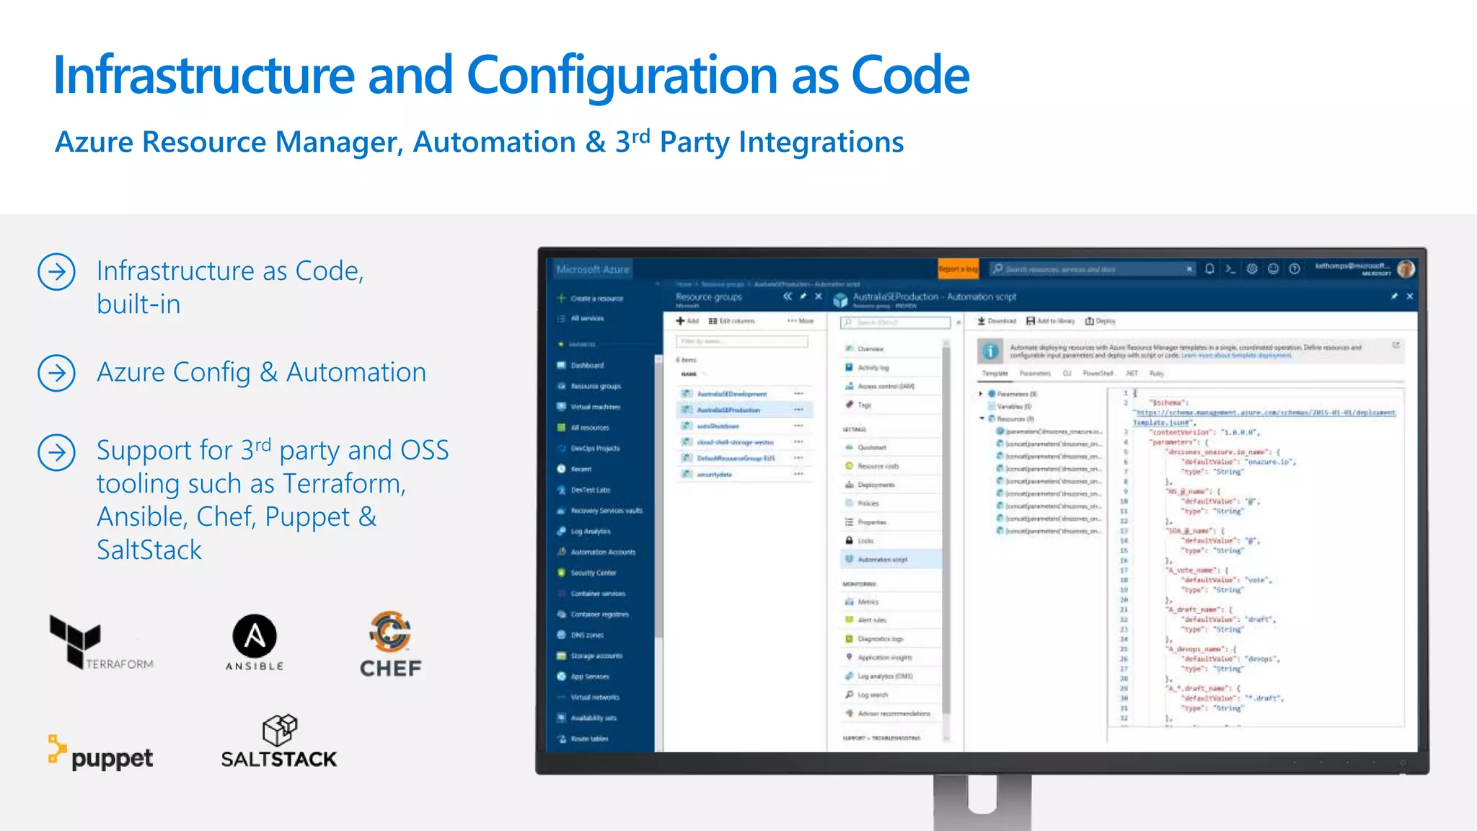
Task: Switch to the CLI tab
Action: [1067, 374]
